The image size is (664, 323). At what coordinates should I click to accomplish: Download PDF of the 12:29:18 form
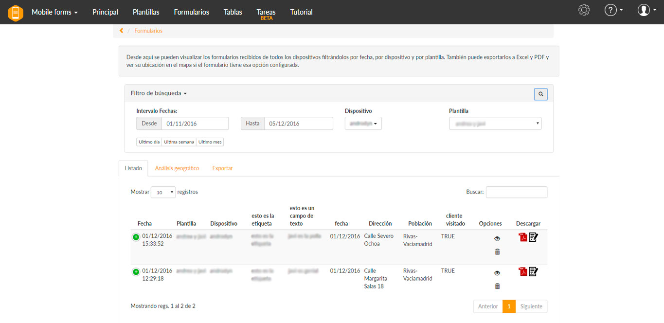pos(523,272)
